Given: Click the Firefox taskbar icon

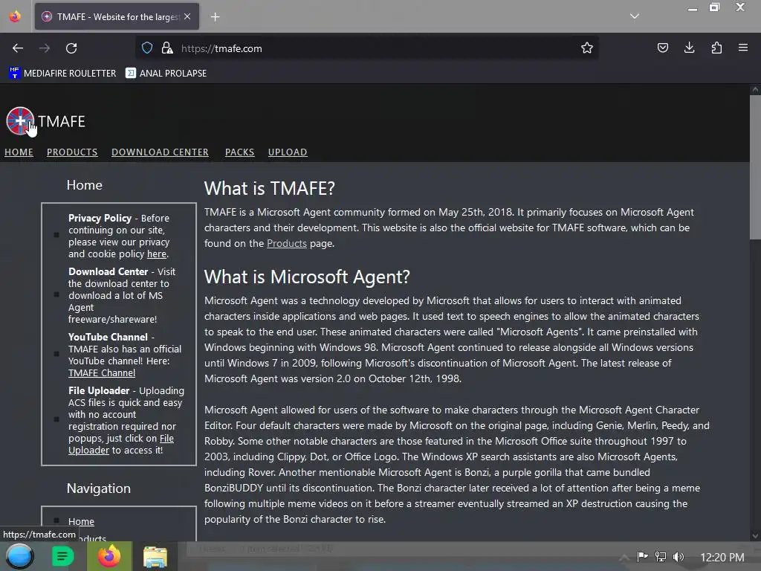Looking at the screenshot, I should coord(109,556).
